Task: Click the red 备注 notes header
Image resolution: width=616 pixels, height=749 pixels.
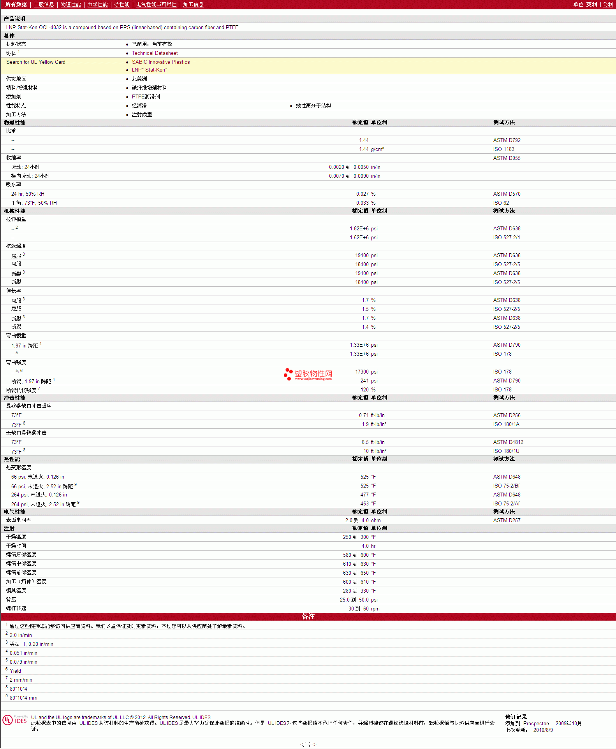Action: (x=308, y=617)
